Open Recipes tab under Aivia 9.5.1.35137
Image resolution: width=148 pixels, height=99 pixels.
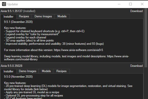pyautogui.click(x=24, y=16)
